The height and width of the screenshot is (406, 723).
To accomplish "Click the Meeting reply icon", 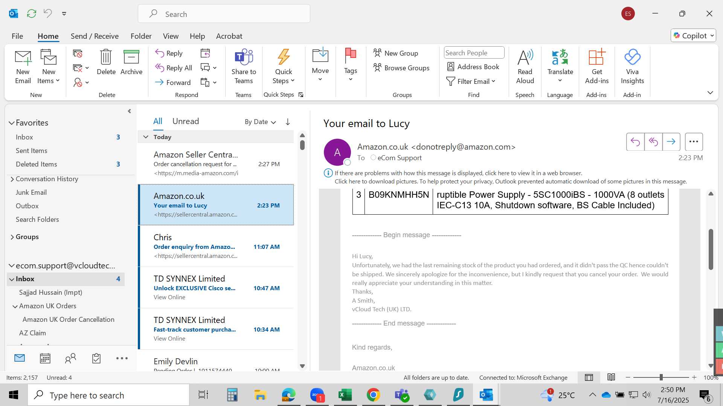I will click(x=205, y=53).
